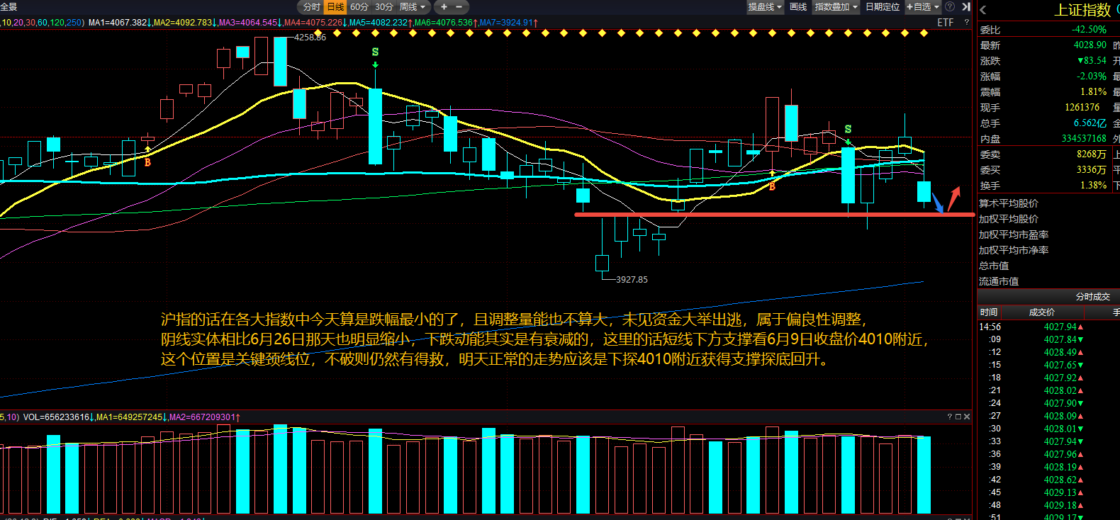The image size is (1120, 520).
Task: Click the 振幅 value 1.81%
Action: [x=1093, y=91]
